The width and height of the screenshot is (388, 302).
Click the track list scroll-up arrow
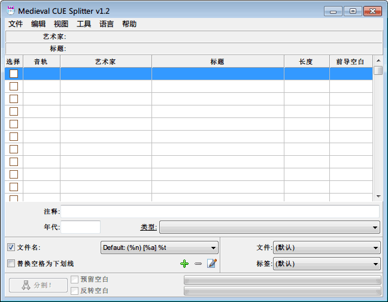tap(378, 61)
